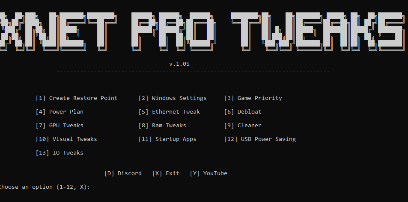Open the YouTube link option
The image size is (408, 202).
coord(208,173)
